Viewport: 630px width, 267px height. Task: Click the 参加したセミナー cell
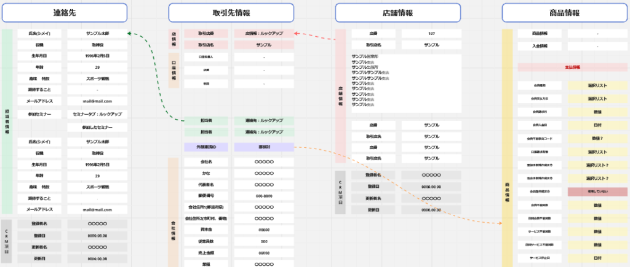pos(97,128)
